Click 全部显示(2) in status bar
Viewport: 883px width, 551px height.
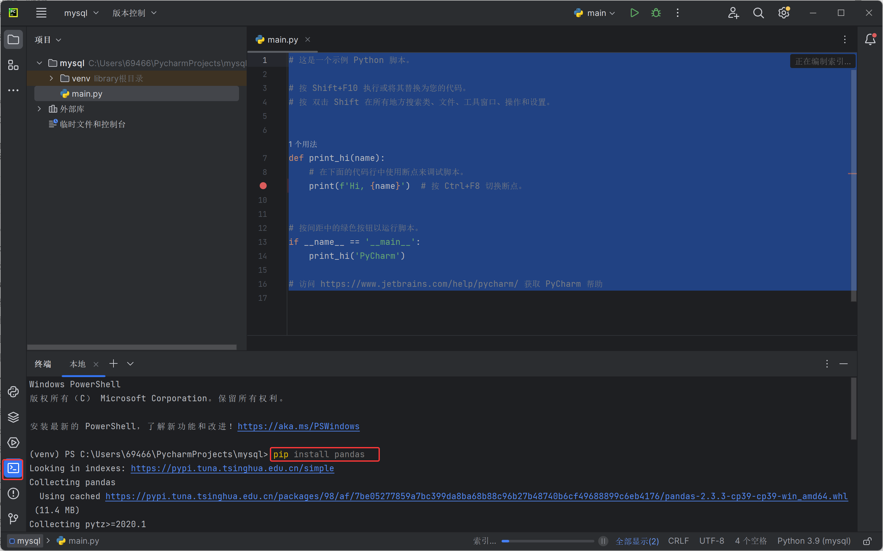[x=637, y=541]
